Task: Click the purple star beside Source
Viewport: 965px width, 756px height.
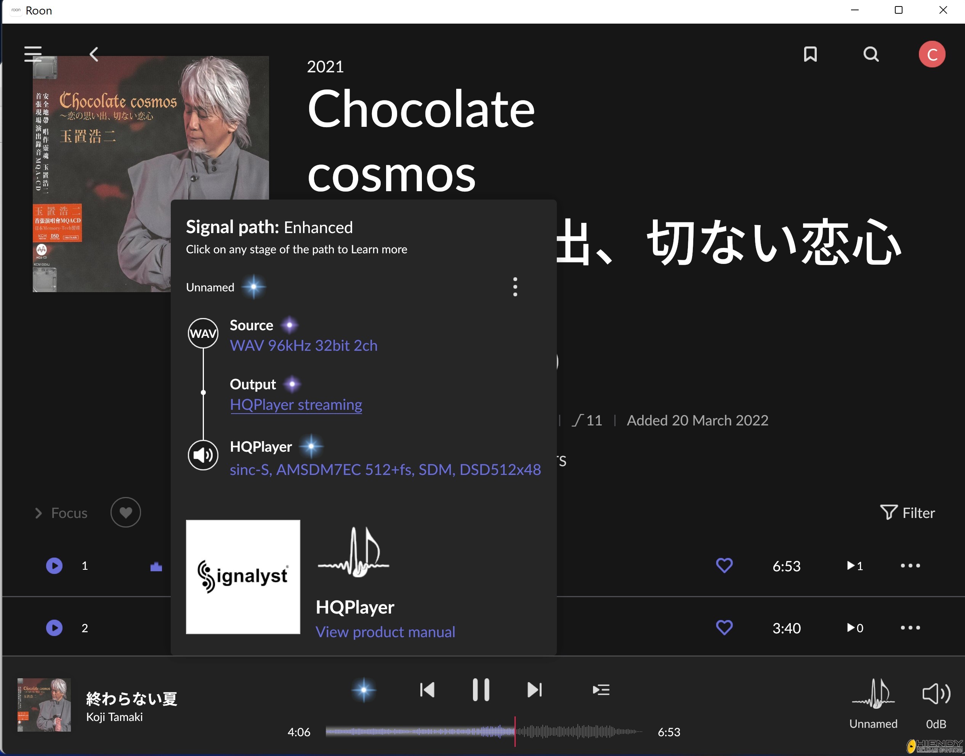Action: (x=290, y=325)
